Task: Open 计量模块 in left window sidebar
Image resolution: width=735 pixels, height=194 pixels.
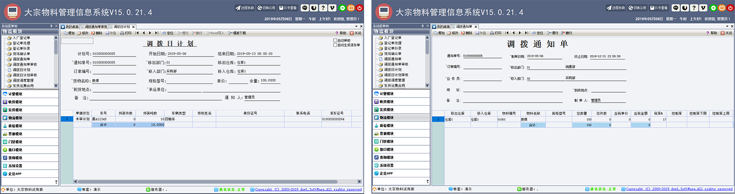Action: point(30,94)
